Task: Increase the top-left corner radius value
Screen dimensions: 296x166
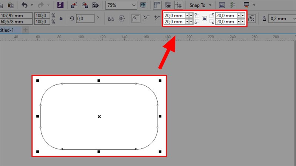Action: click(191, 15)
